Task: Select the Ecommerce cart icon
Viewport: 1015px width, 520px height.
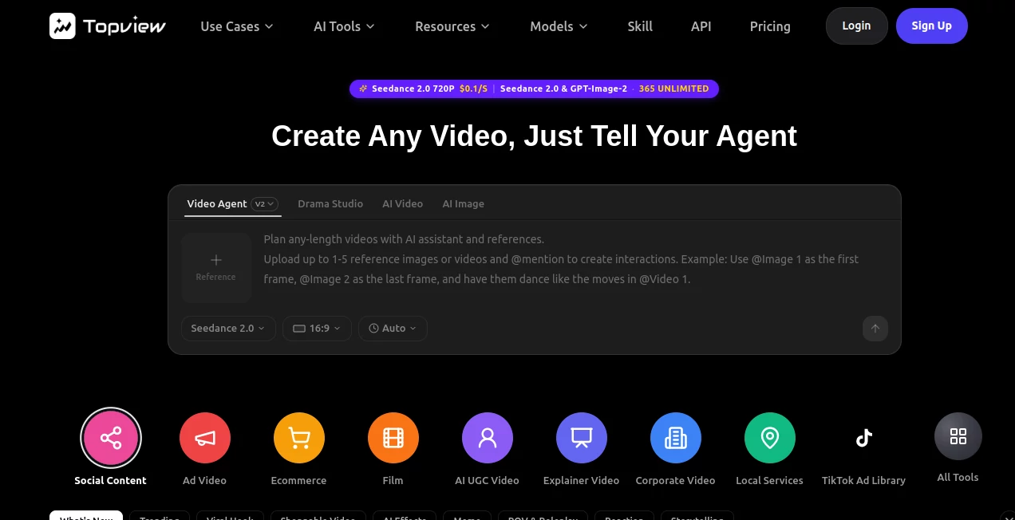Action: click(299, 438)
